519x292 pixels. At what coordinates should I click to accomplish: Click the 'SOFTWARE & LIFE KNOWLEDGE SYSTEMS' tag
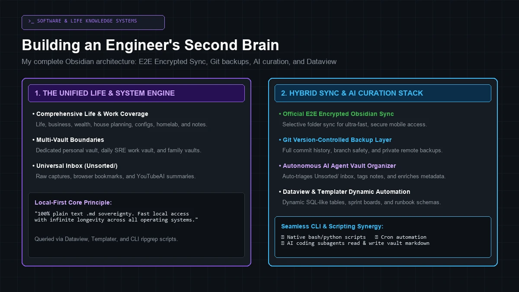(x=93, y=22)
